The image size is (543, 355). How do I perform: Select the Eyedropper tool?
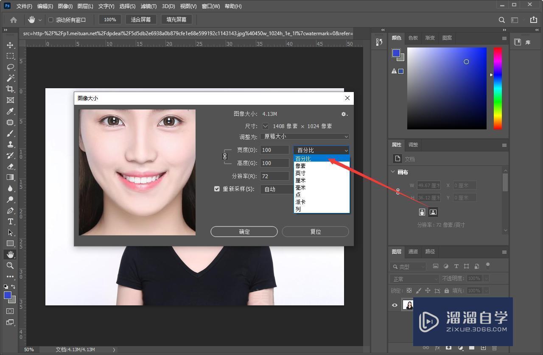10,111
